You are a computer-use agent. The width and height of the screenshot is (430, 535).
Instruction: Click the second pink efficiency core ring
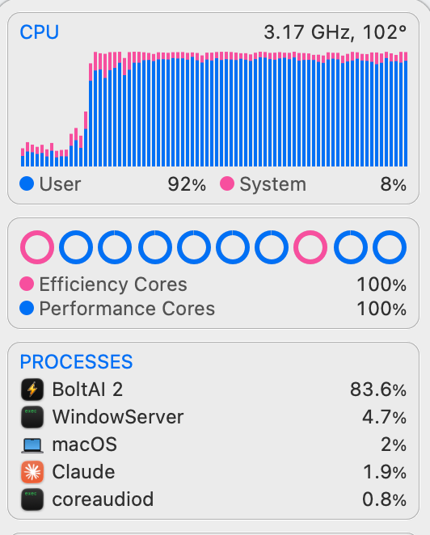310,247
